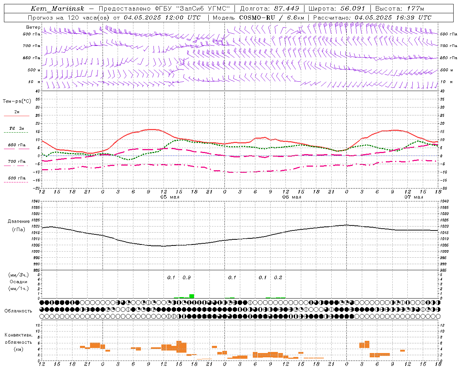Select the '07 мая' date label
Image resolution: width=459 pixels, height=367 pixels.
click(x=413, y=197)
